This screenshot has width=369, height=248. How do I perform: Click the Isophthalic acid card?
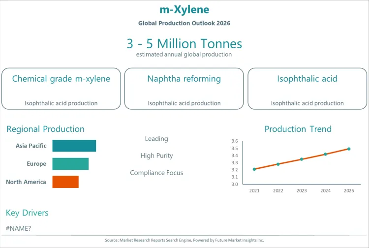(307, 89)
